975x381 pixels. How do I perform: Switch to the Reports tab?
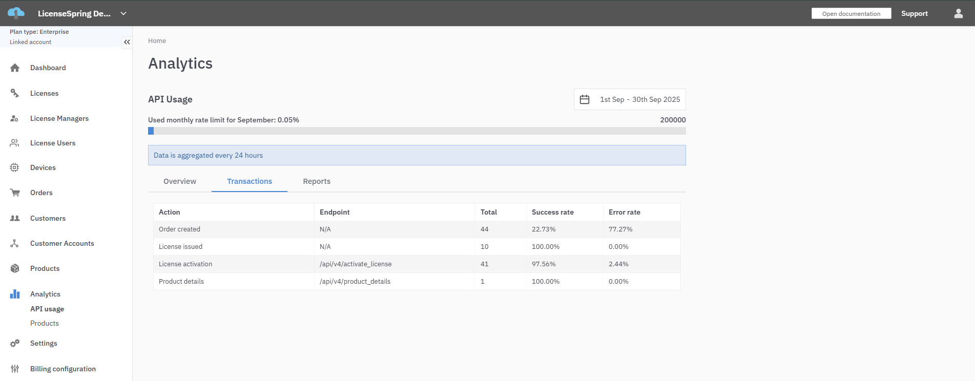pos(317,181)
